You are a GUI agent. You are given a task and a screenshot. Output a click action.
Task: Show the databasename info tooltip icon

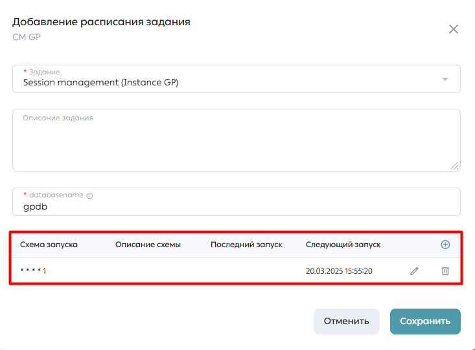tap(89, 195)
